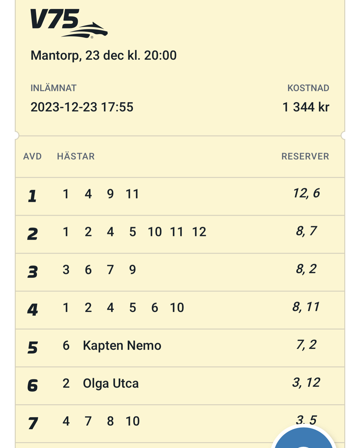Select race number 6 row icon
Viewport: 360px width, 448px height.
(32, 386)
